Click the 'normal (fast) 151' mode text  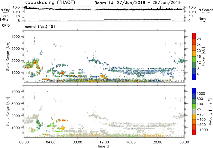click(40, 26)
